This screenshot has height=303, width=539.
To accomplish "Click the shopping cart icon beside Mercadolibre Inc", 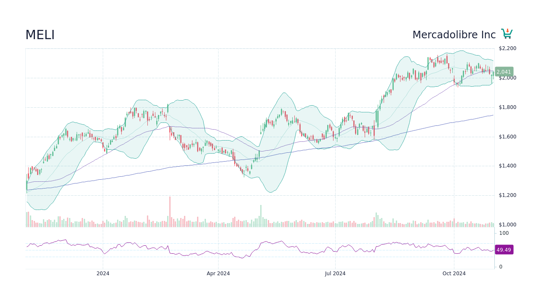I will click(x=507, y=34).
